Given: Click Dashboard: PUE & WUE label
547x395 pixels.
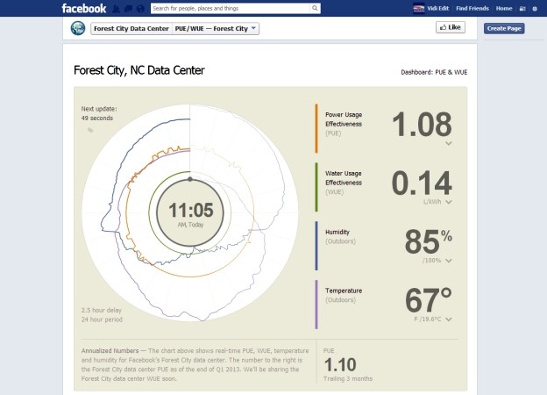Looking at the screenshot, I should click(x=434, y=72).
